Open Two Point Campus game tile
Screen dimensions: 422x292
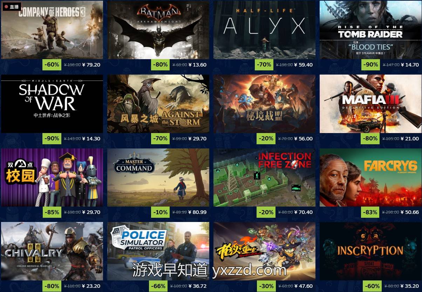point(52,178)
